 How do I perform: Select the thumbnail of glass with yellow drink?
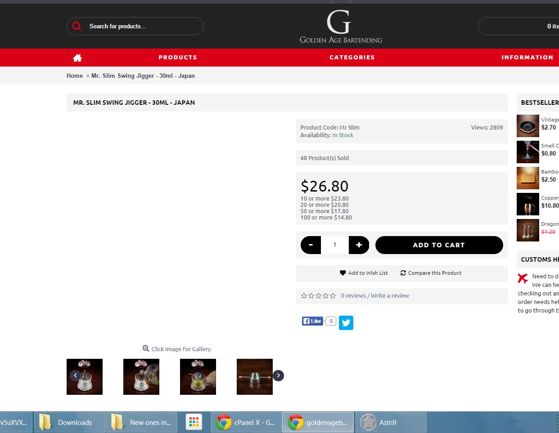(x=198, y=377)
